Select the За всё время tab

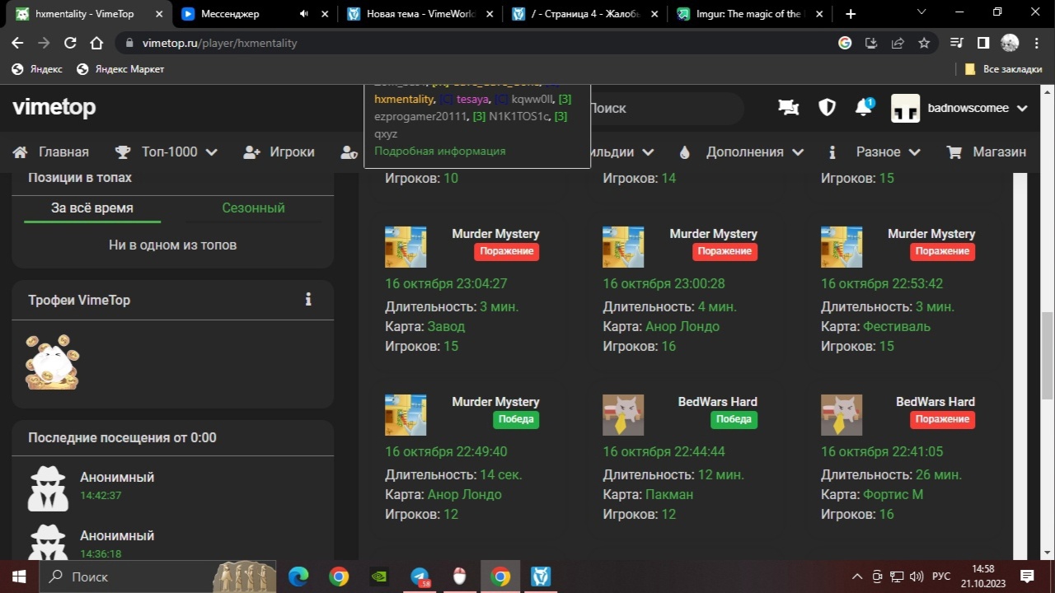(x=92, y=208)
